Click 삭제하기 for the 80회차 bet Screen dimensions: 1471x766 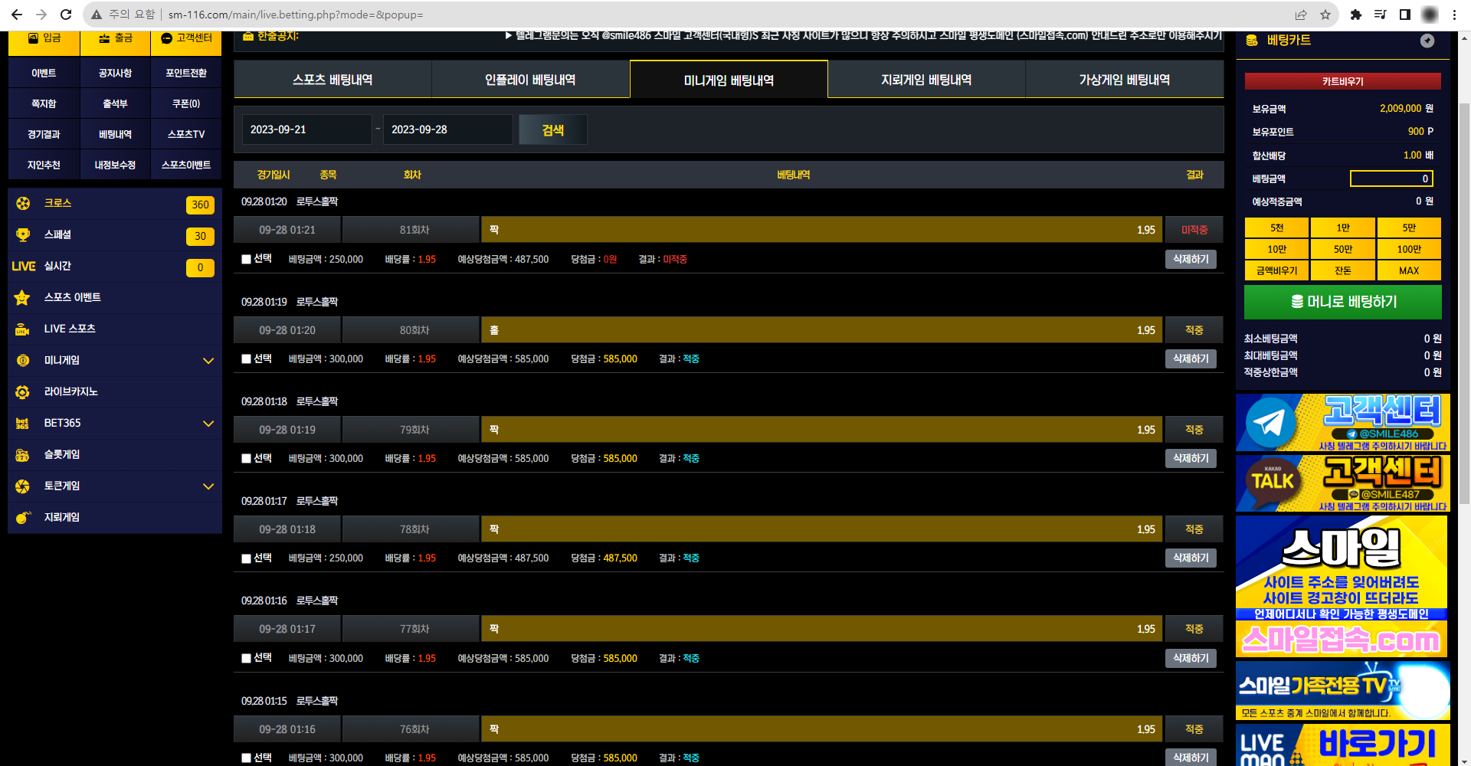point(1191,358)
